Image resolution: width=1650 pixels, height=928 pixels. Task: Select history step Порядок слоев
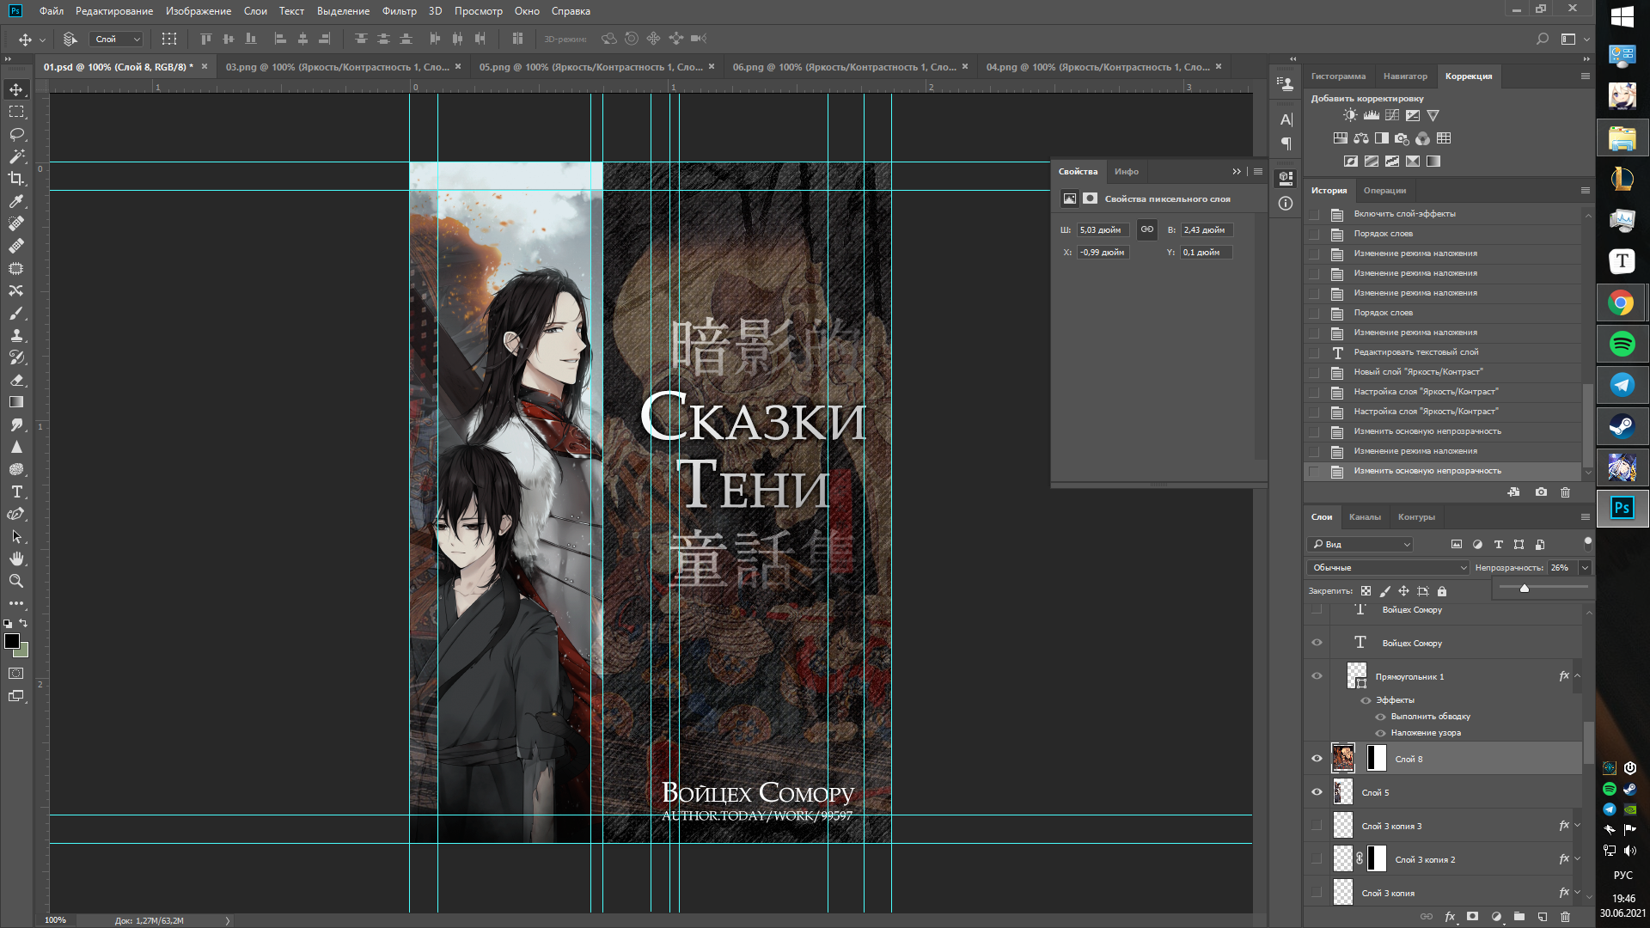coord(1383,234)
